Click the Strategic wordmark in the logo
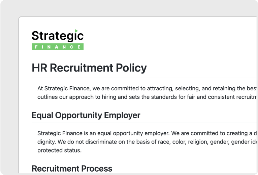 pos(58,36)
